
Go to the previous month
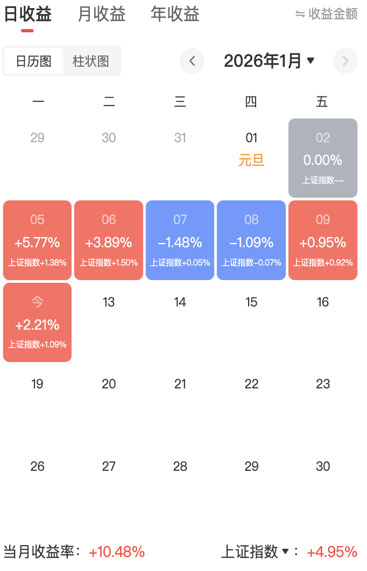coord(192,61)
